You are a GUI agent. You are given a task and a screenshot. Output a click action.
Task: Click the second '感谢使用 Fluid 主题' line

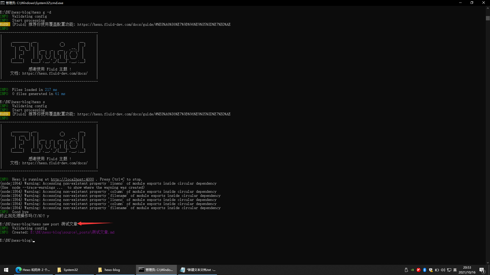click(x=50, y=159)
